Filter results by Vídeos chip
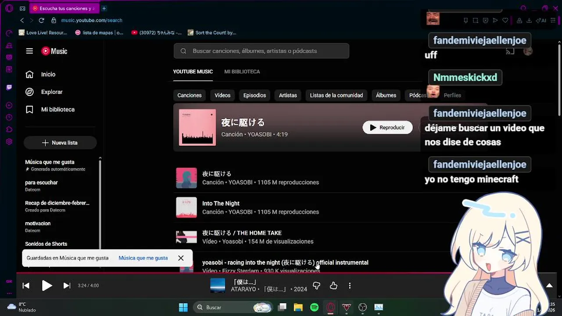Image resolution: width=562 pixels, height=316 pixels. tap(222, 95)
